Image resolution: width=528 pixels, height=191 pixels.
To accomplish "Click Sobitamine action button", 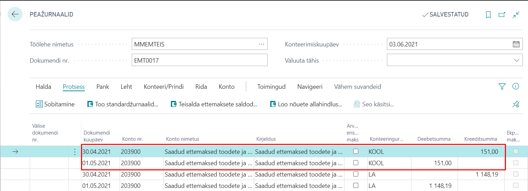I will pyautogui.click(x=55, y=104).
